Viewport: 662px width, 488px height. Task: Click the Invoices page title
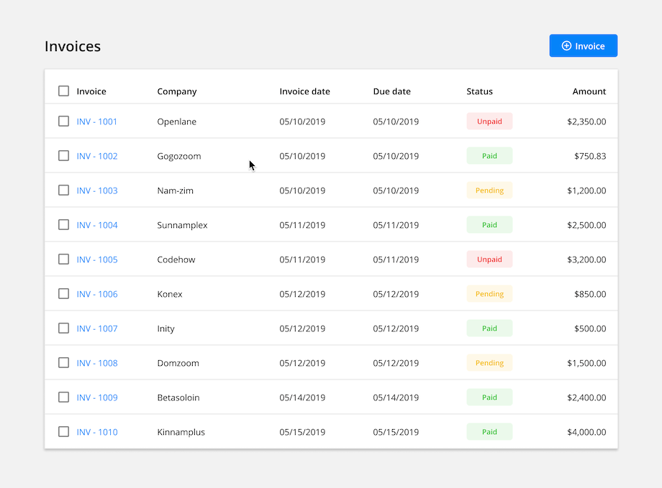pos(72,46)
